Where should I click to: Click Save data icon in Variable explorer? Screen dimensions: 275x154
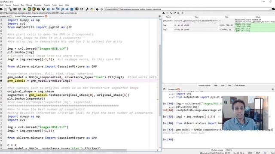(x=167, y=13)
